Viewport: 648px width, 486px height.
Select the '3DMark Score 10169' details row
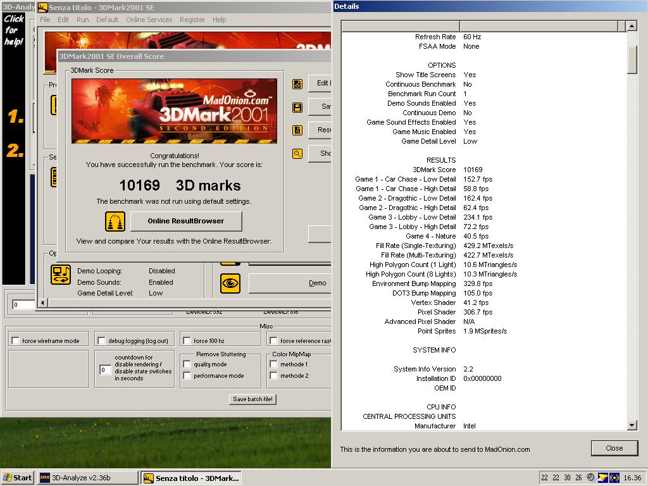tap(484, 170)
